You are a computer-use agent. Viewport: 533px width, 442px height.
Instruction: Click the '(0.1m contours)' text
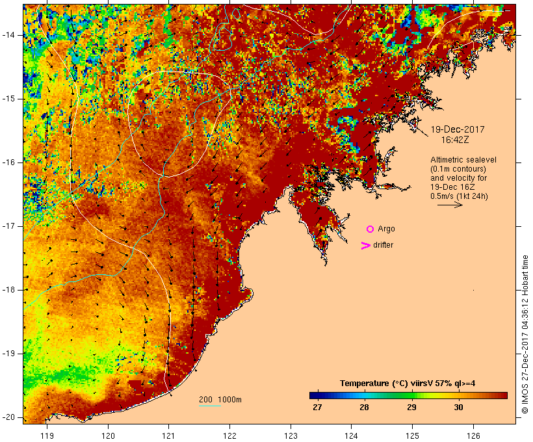click(458, 169)
